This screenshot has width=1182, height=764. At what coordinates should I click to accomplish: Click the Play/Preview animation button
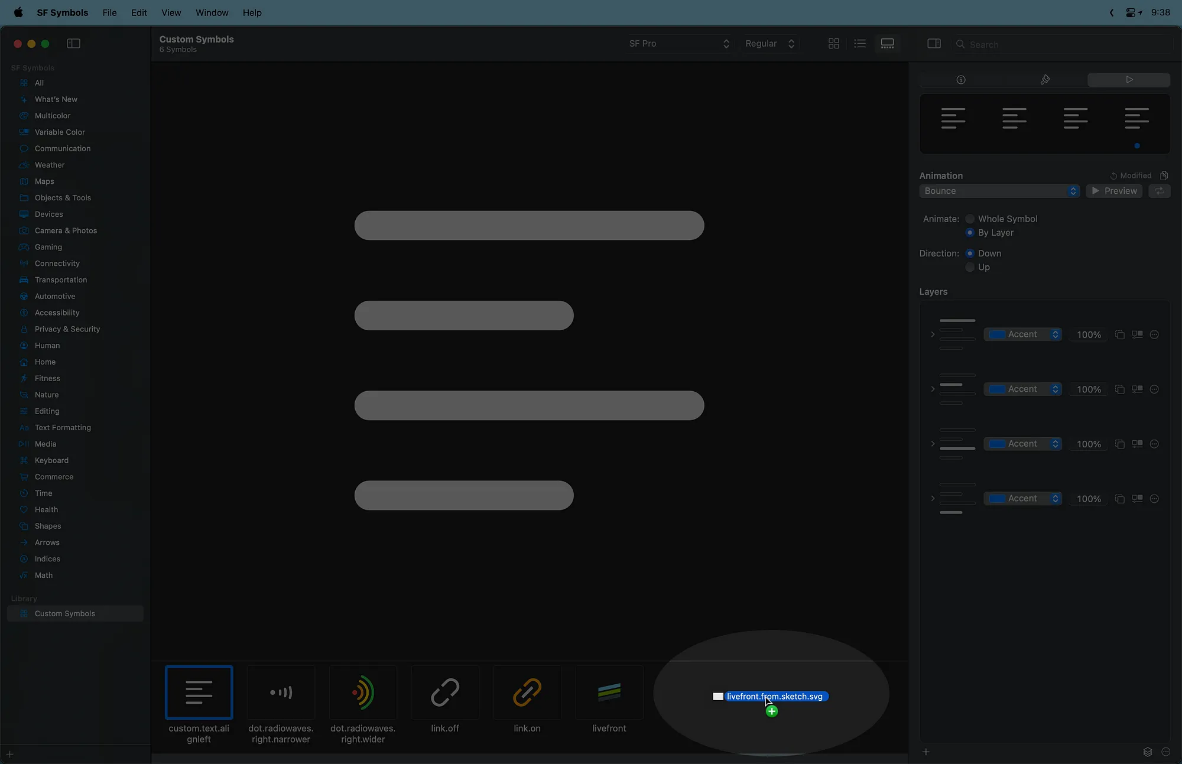[1114, 190]
